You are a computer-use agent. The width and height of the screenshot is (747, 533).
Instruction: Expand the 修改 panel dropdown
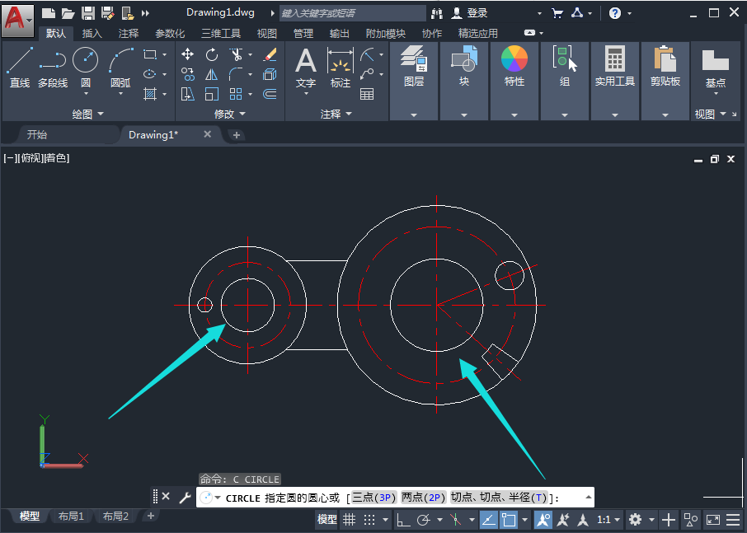tap(230, 115)
